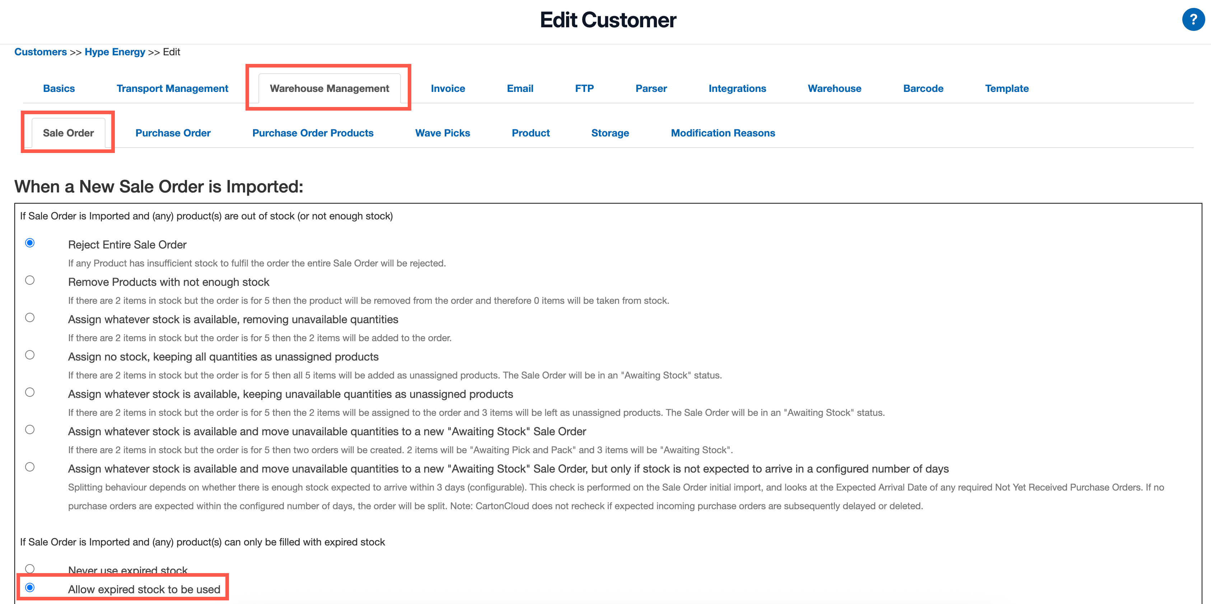Click the blue help question mark icon
The height and width of the screenshot is (604, 1211).
(1193, 20)
